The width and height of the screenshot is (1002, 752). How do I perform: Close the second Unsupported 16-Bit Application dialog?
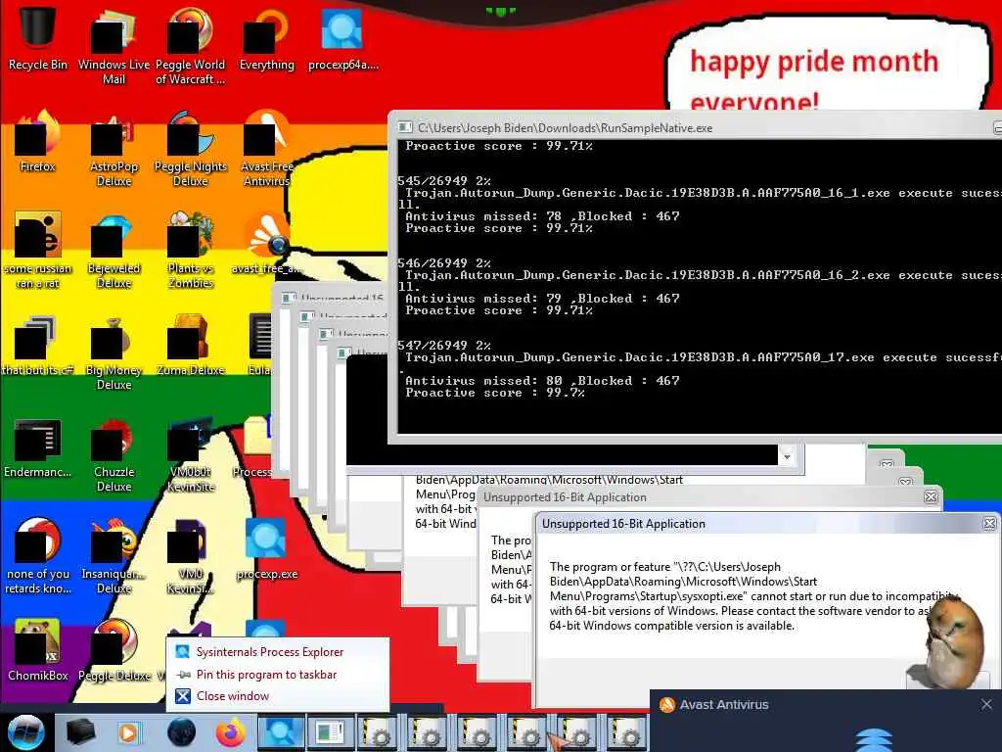click(932, 496)
